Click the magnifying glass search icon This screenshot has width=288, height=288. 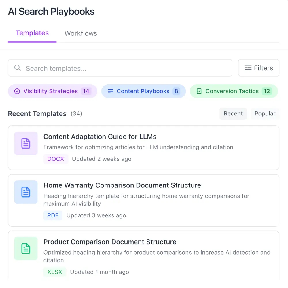pyautogui.click(x=18, y=68)
